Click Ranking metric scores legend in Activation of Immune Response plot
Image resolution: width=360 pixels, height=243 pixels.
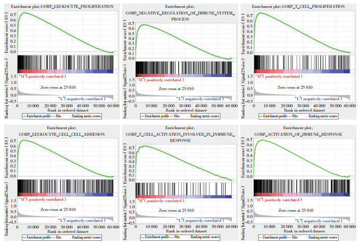pyautogui.click(x=322, y=237)
